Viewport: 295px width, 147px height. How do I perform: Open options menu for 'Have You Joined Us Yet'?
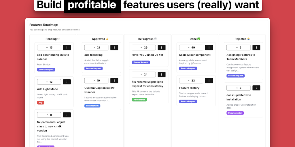click(162, 48)
